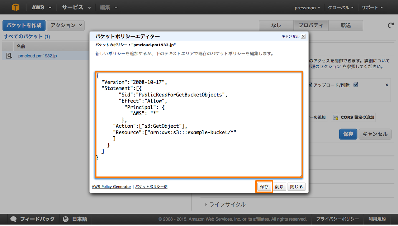Remove the アップロード/削除 permission via its × icon
The height and width of the screenshot is (226, 398).
point(387,85)
